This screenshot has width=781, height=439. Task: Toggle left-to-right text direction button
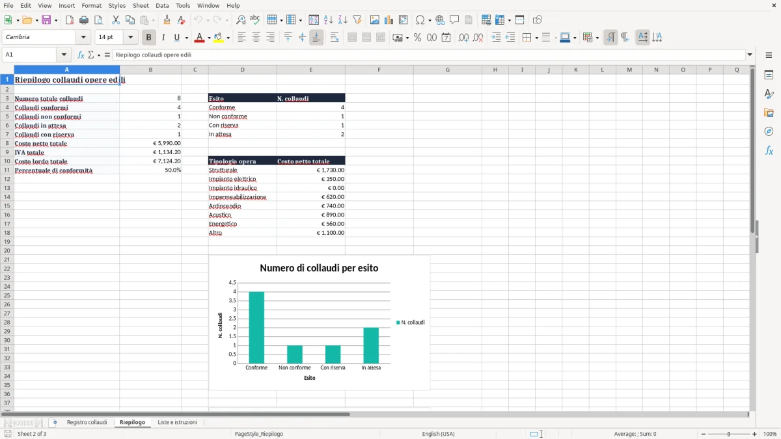click(x=642, y=38)
